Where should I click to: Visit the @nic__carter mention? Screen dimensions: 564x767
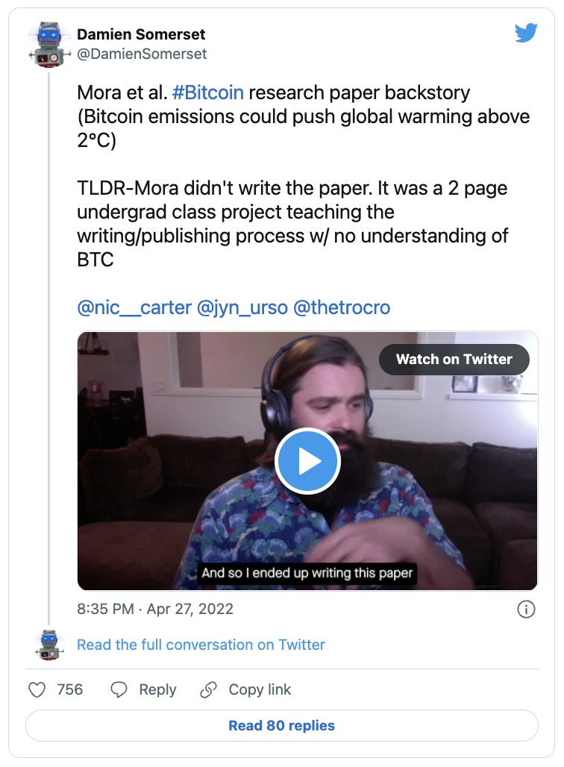[134, 307]
